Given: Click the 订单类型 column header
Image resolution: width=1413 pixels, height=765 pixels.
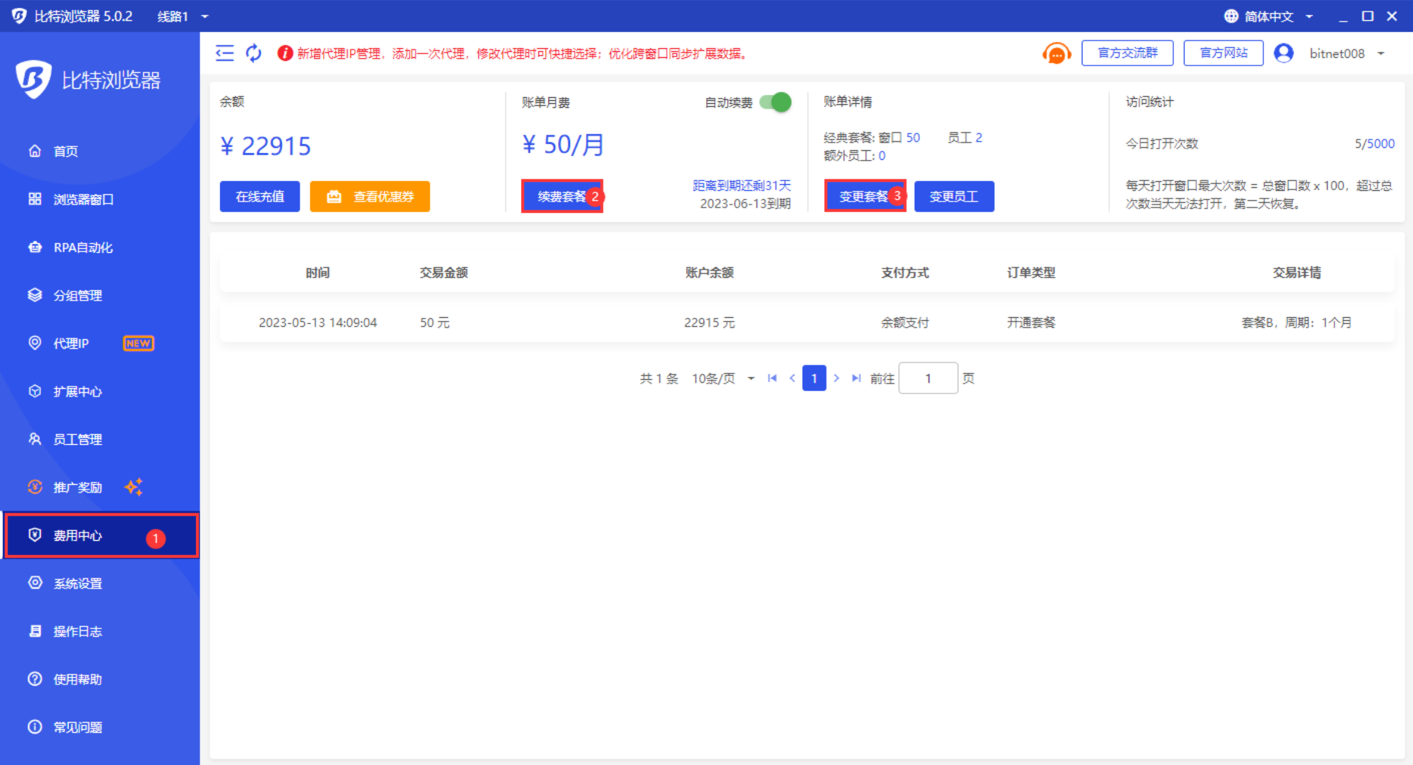Looking at the screenshot, I should point(1031,272).
